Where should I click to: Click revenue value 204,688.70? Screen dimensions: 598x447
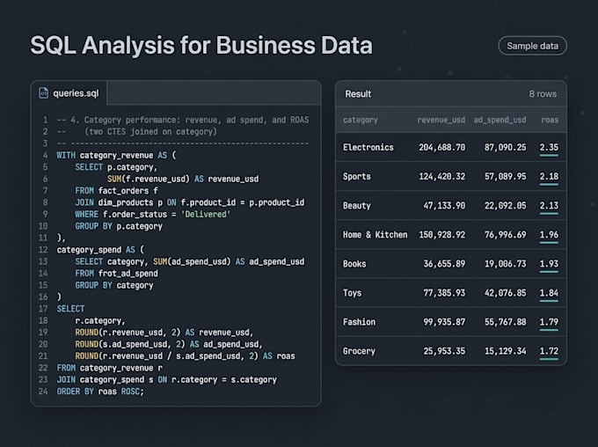point(441,147)
